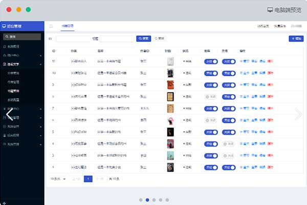Click the red delete link for ID 11
The width and height of the screenshot is (307, 205).
270,61
